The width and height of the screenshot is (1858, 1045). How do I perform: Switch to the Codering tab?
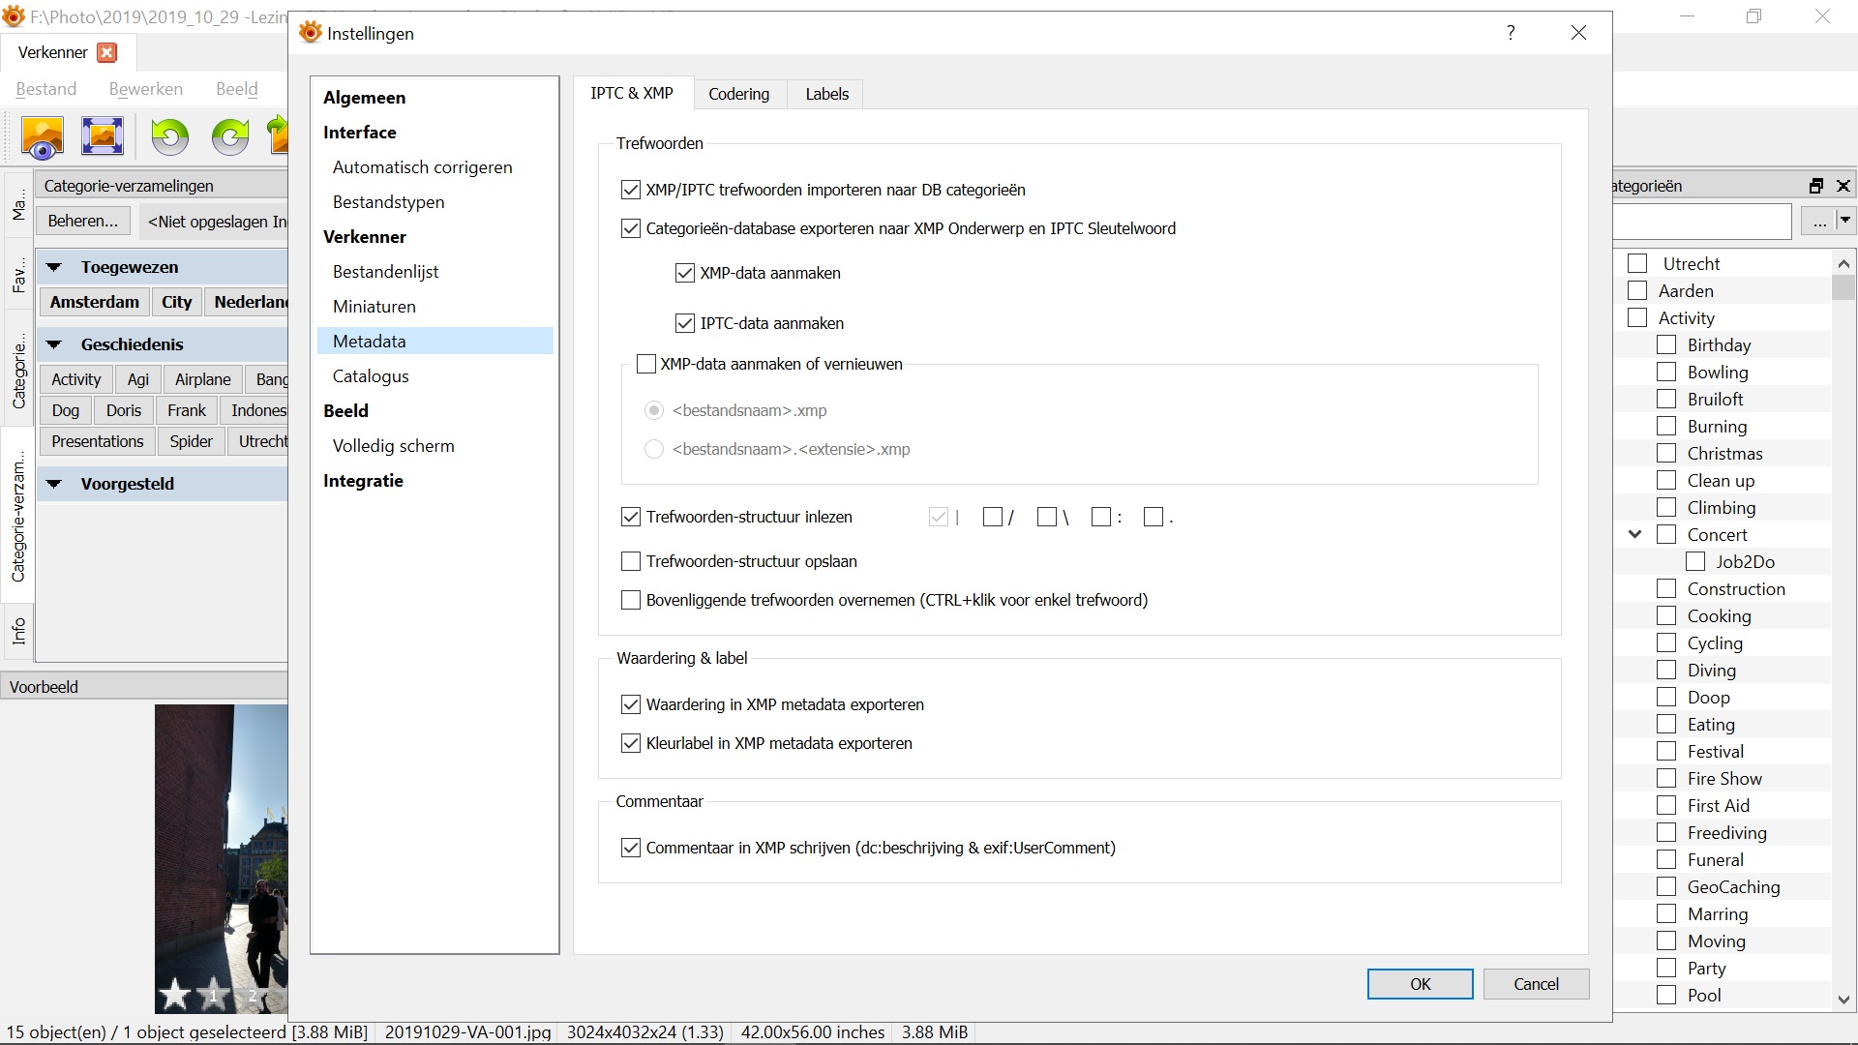738,94
